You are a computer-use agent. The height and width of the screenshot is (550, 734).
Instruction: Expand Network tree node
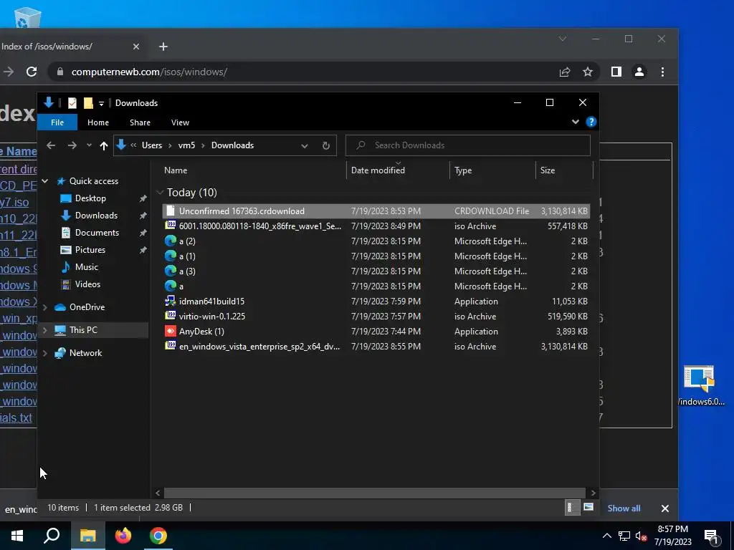(45, 353)
